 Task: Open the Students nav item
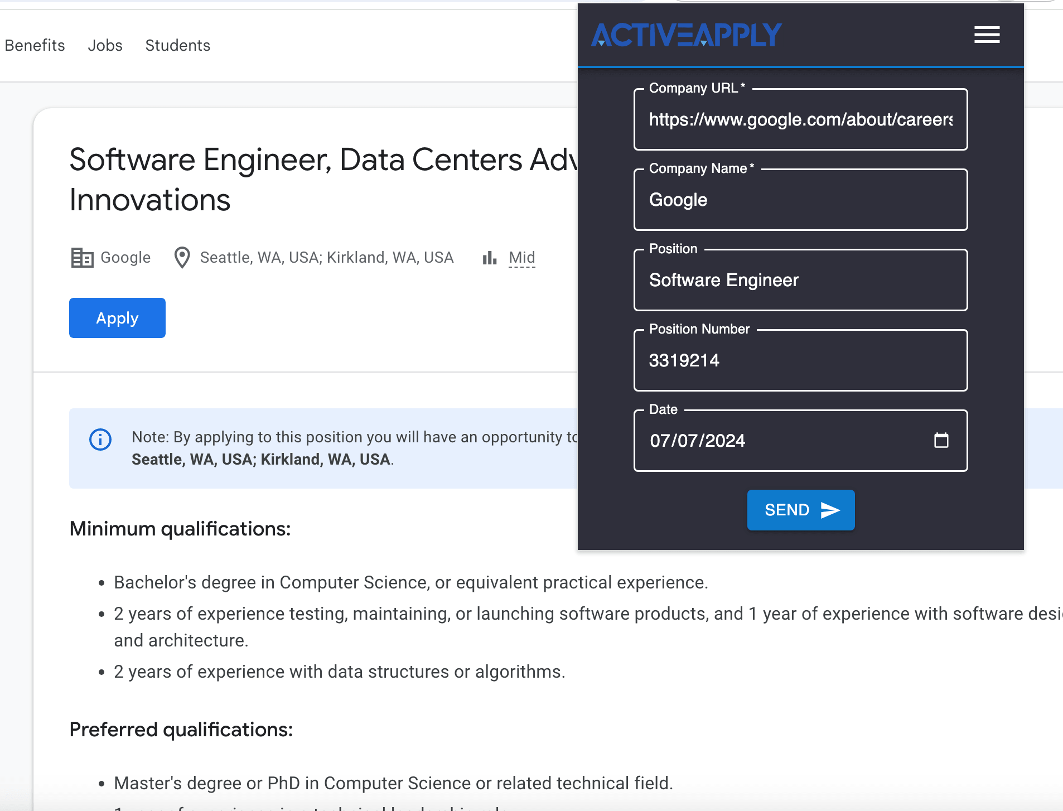pos(178,45)
